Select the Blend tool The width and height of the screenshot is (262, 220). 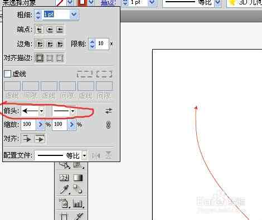tap(78, 189)
